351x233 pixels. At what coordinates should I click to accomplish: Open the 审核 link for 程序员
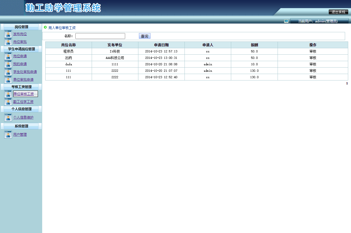tap(313, 51)
